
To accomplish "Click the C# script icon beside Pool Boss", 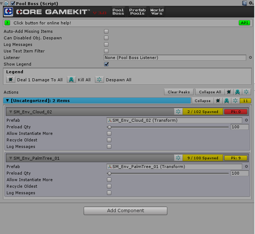I will (x=7, y=3).
